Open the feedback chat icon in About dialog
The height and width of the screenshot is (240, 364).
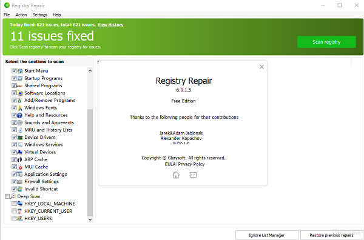pos(193,175)
